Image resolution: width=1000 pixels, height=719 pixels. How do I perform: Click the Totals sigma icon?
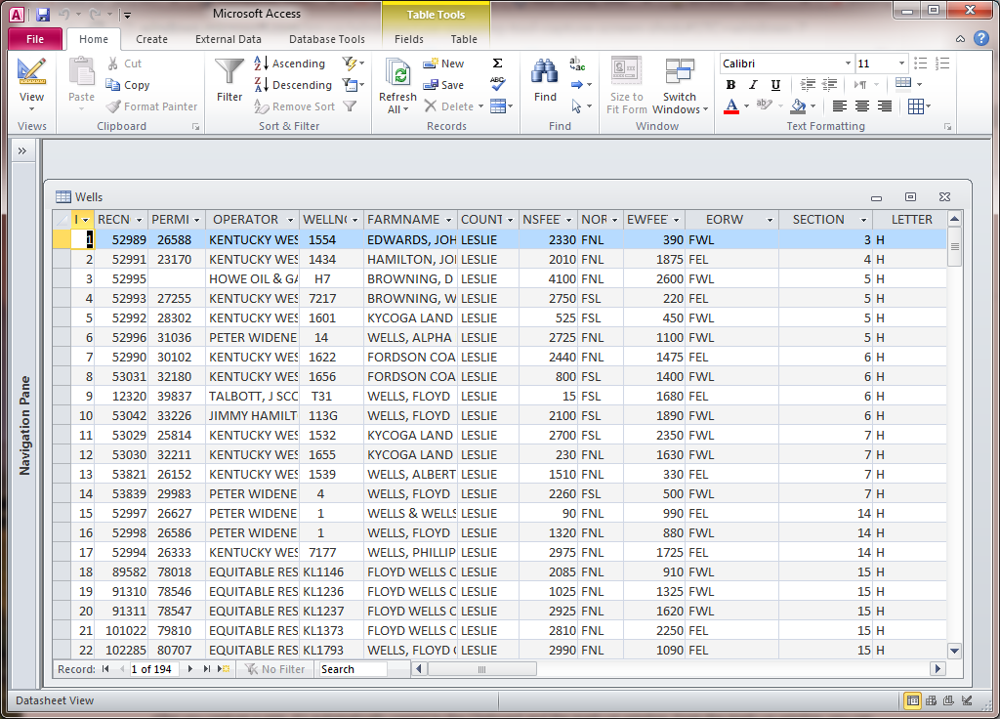click(497, 63)
